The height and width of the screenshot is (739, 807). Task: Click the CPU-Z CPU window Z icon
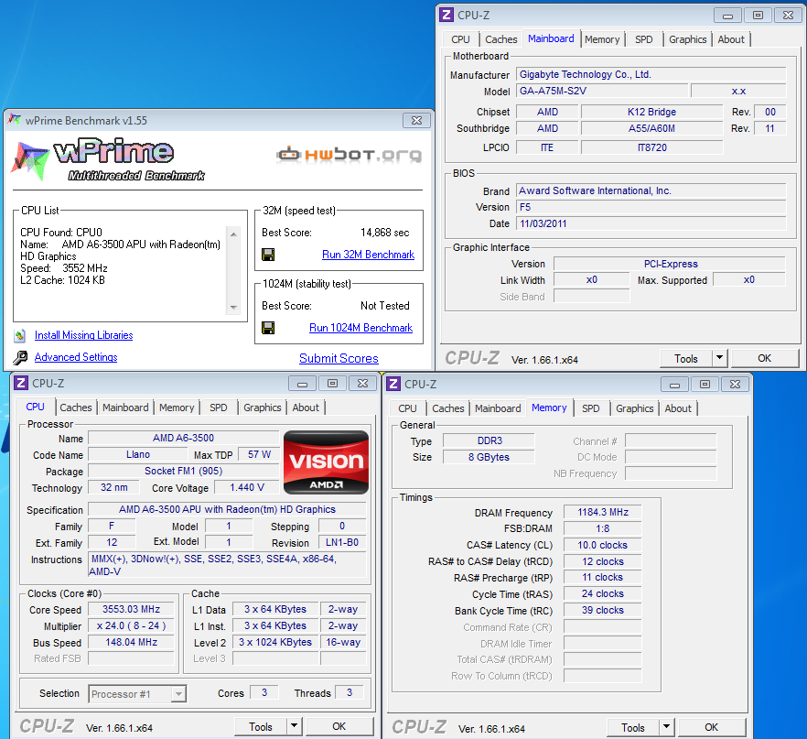21,383
